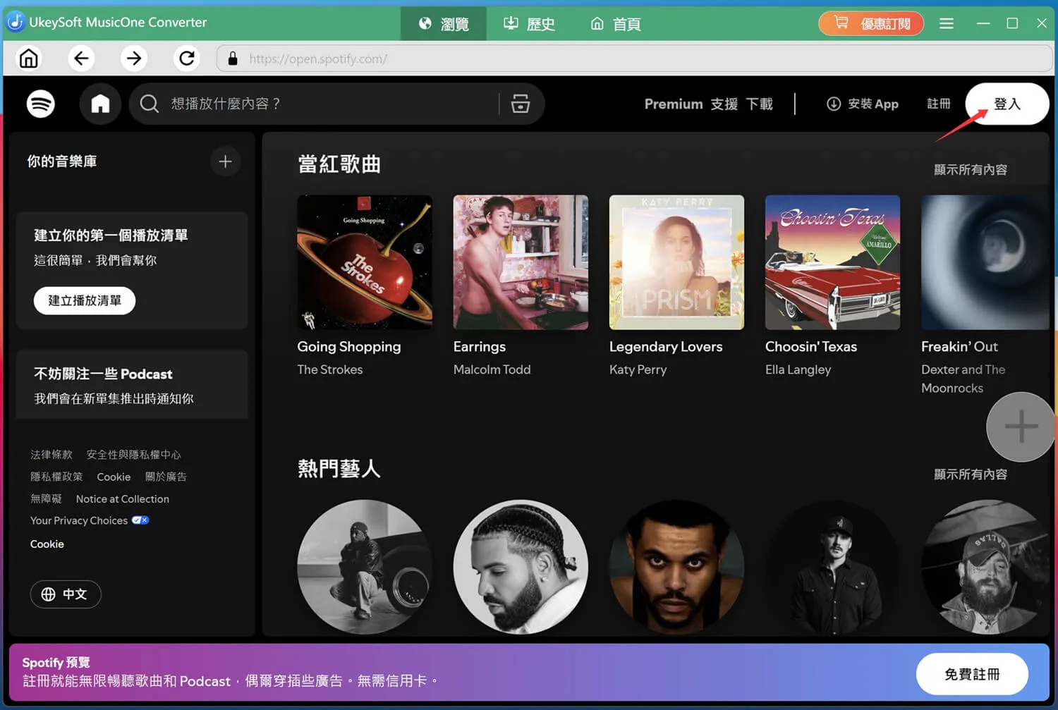Screen dimensions: 1058x710
Task: Go forward using the right arrow
Action: [x=133, y=59]
